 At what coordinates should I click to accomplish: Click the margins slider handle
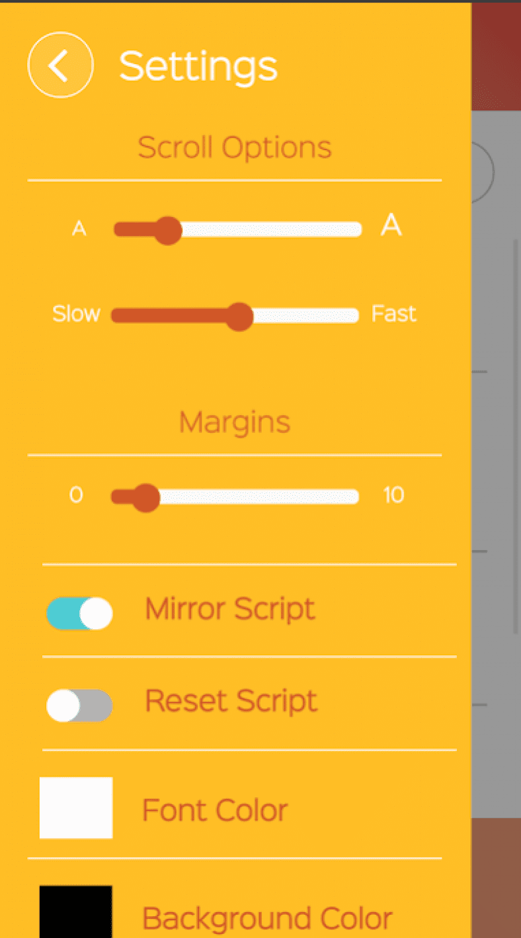tap(145, 498)
